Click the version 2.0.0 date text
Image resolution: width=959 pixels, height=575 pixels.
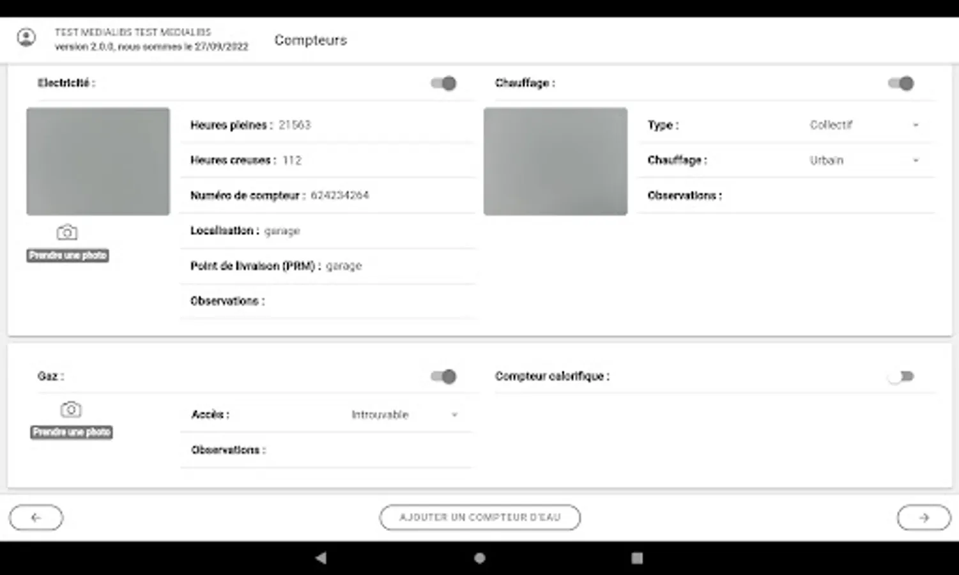[151, 47]
